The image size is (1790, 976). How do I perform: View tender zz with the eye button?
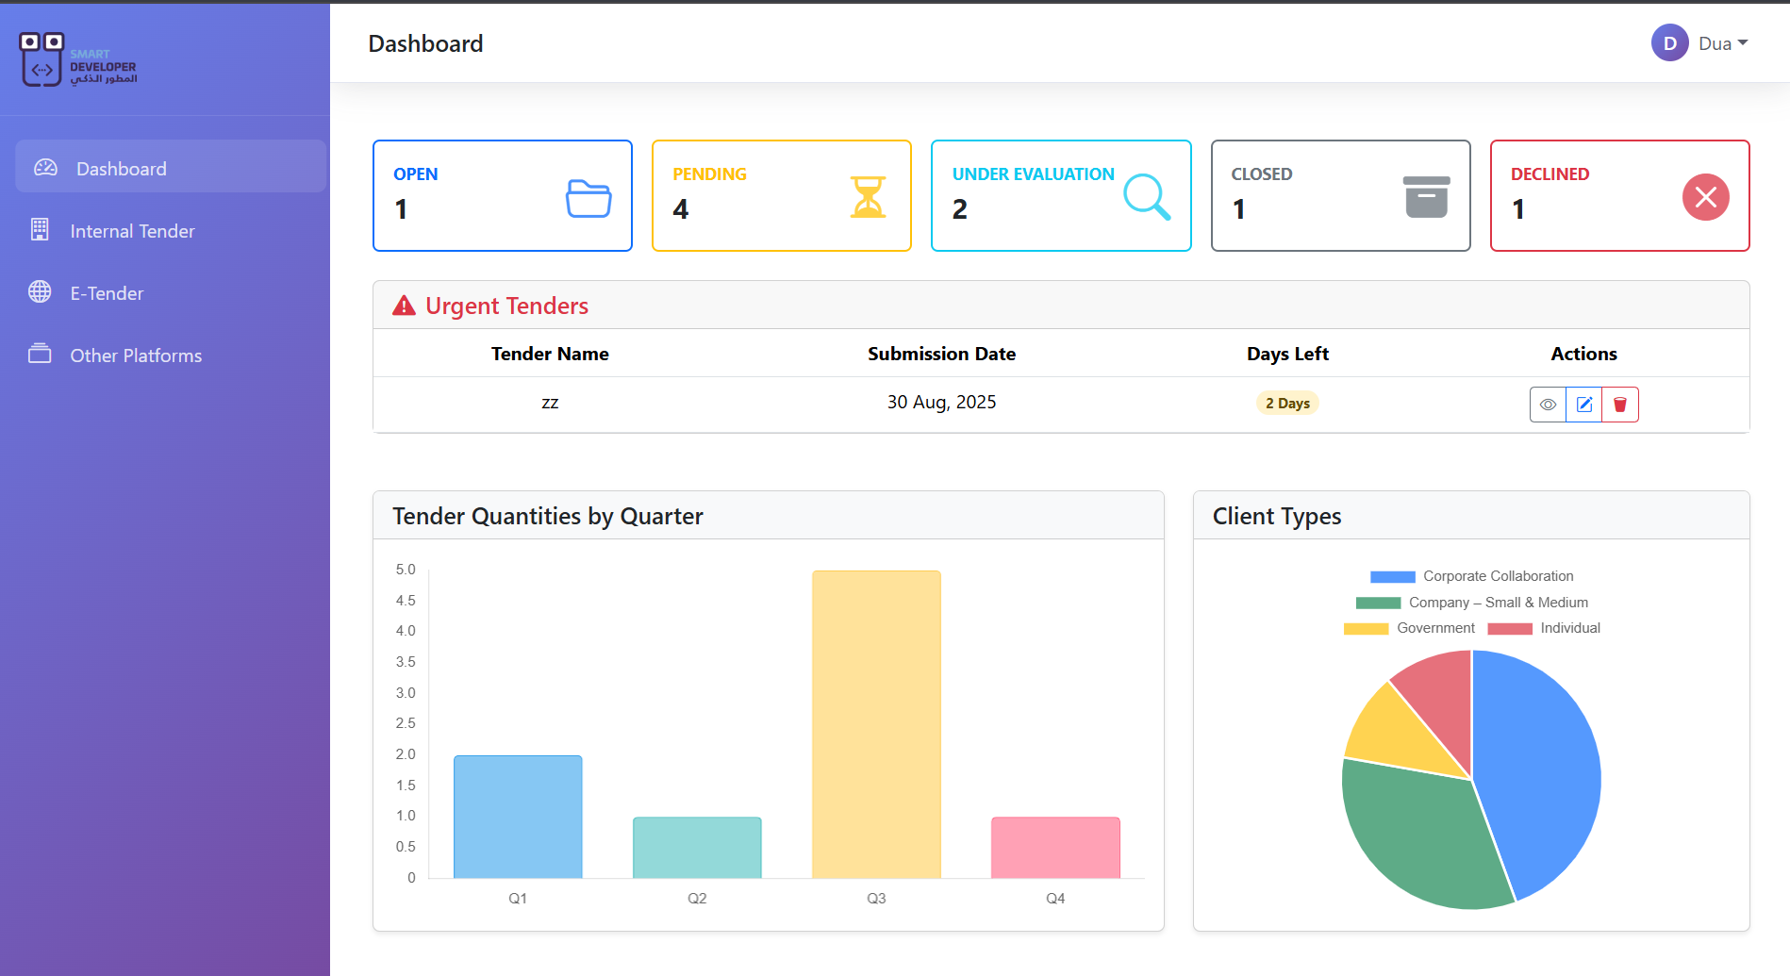click(x=1548, y=405)
